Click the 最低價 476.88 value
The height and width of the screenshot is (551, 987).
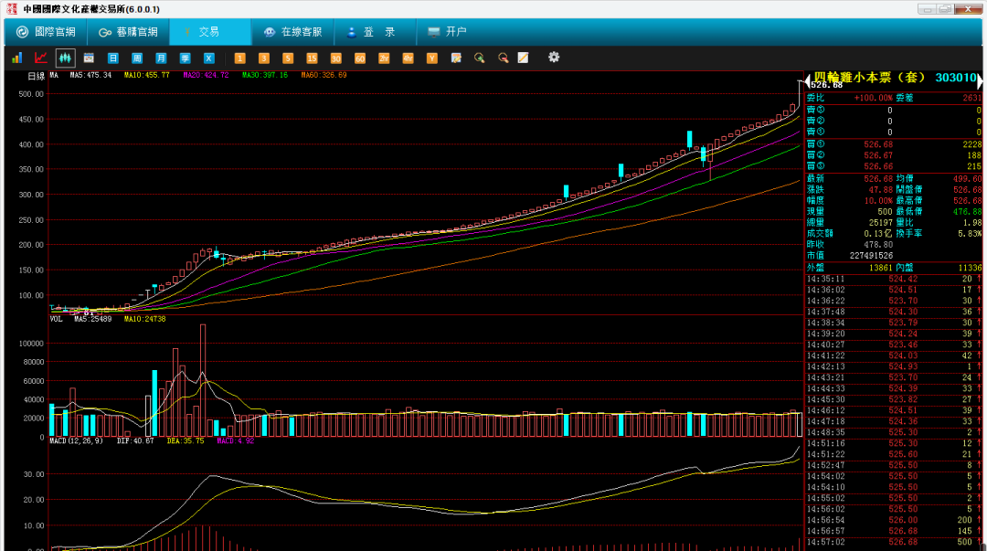click(x=968, y=212)
